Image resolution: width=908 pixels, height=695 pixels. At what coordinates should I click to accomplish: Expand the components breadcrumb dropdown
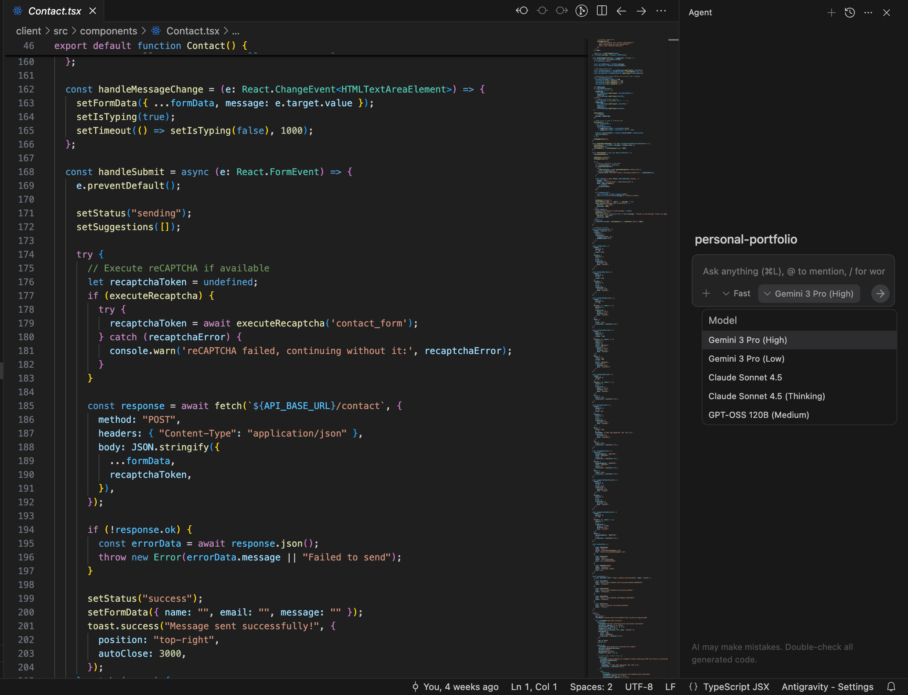coord(109,31)
